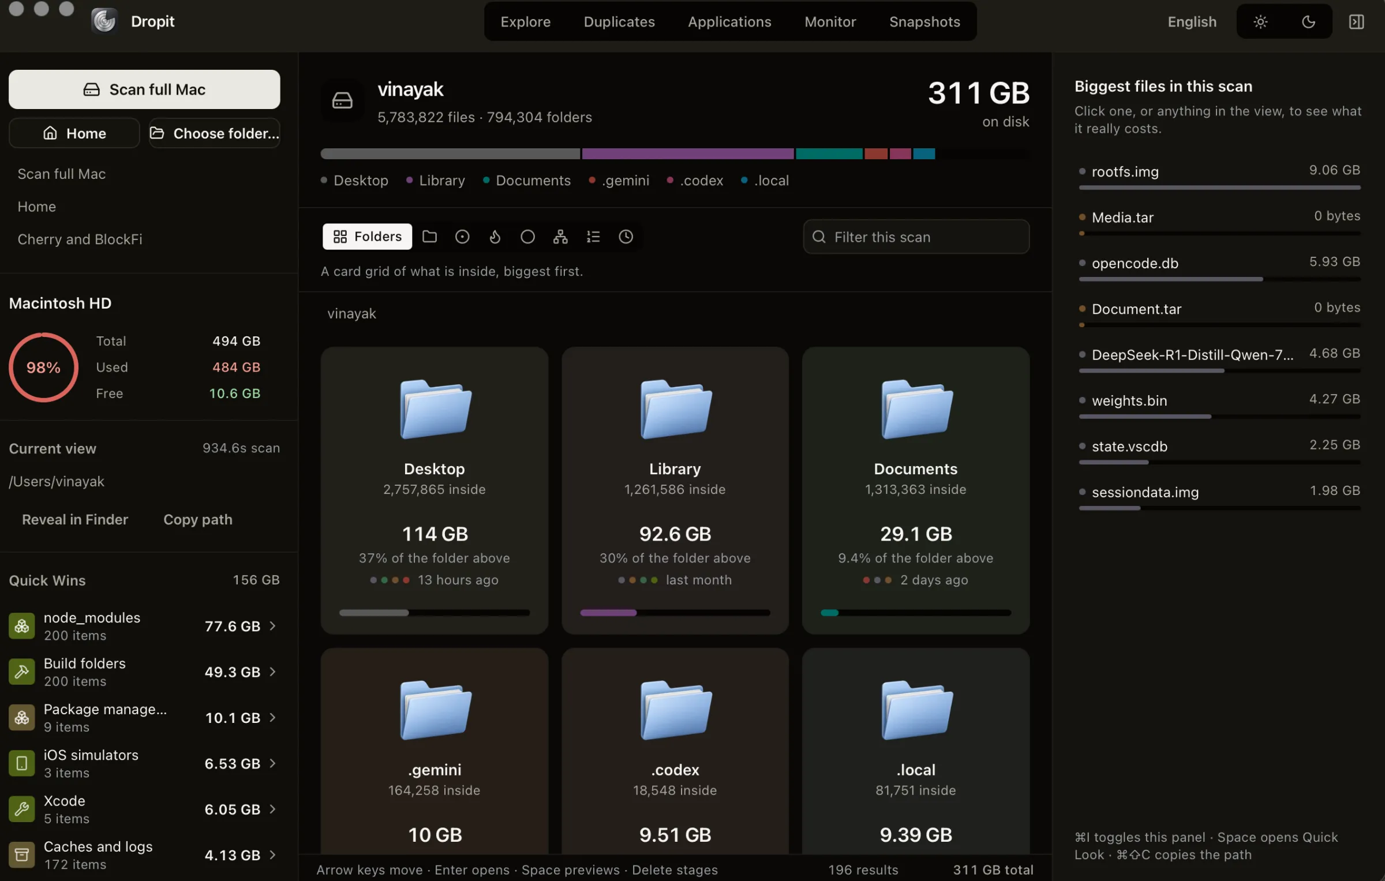Click the drive icon beside vinayak
The width and height of the screenshot is (1385, 881).
coord(342,100)
